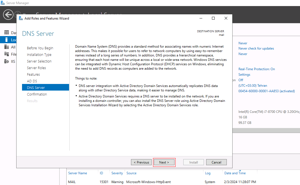Open Real-Time Protection: On link
This screenshot has height=185, width=300.
point(257,69)
